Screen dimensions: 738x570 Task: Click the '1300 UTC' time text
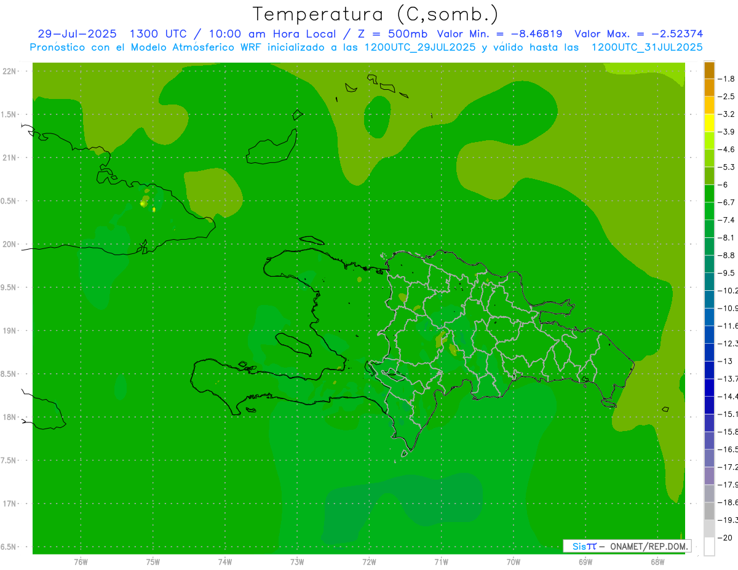[158, 34]
